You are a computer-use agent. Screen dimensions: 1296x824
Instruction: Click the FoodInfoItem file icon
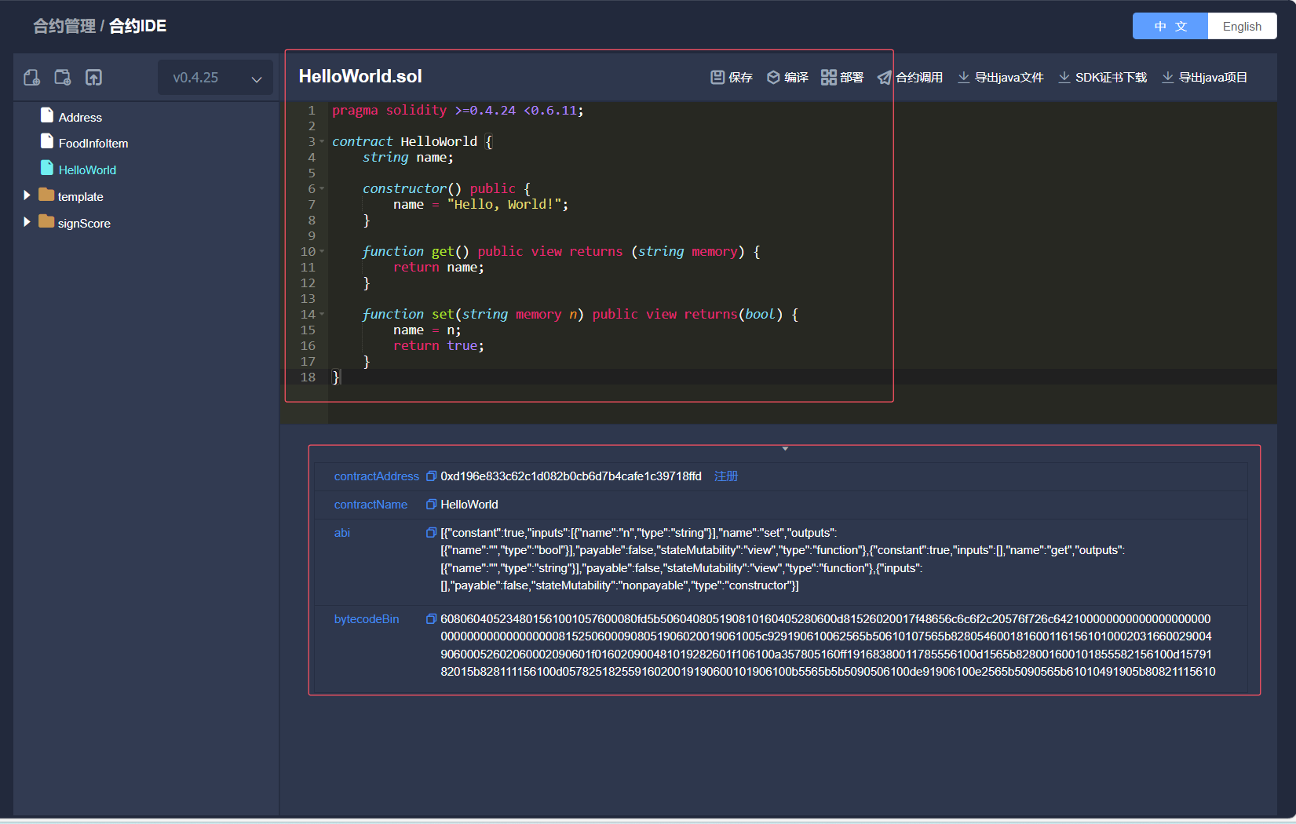(x=47, y=141)
